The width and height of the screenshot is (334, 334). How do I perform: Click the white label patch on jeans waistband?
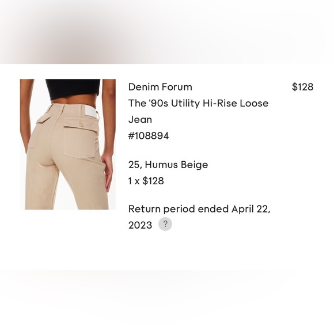(x=89, y=112)
